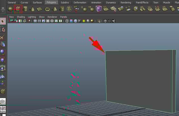The width and height of the screenshot is (179, 116).
Task: Choose the Lasso select tool
Action: 3,29
